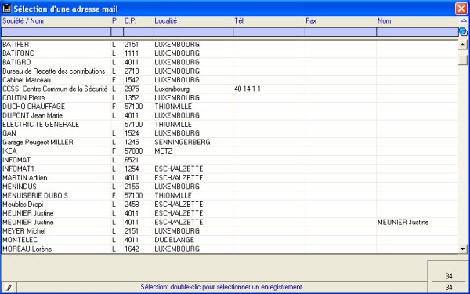470x294 pixels.
Task: Click the scrollbar down arrow
Action: tap(463, 249)
